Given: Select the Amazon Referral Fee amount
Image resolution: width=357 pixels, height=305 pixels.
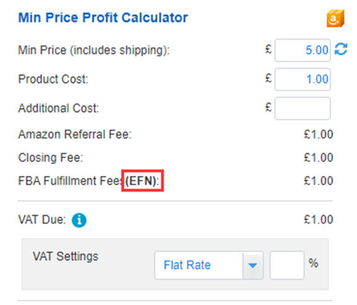Looking at the screenshot, I should 319,135.
